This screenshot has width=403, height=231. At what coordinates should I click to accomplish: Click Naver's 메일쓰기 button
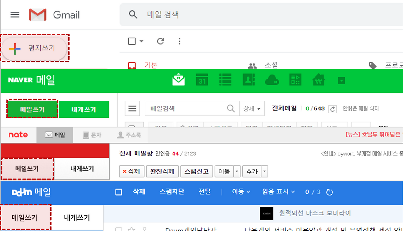[x=32, y=109]
